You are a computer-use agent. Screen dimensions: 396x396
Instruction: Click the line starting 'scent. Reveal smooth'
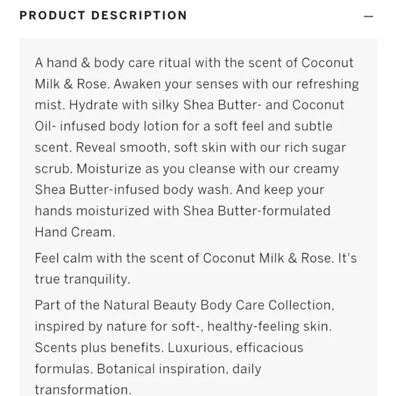pyautogui.click(x=190, y=147)
